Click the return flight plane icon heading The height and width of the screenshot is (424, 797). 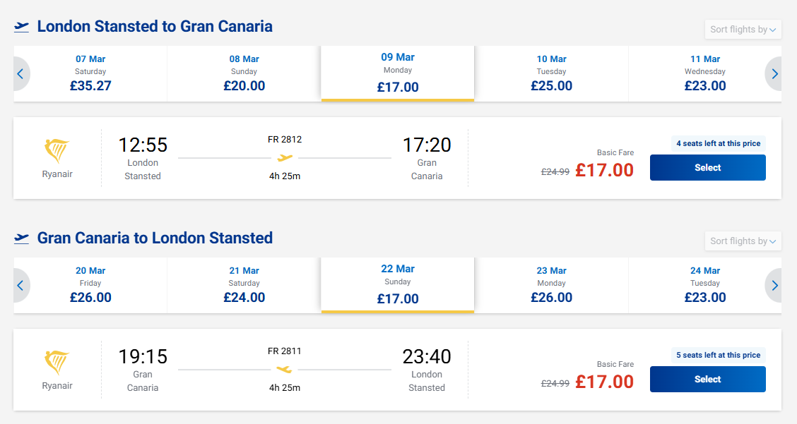tap(22, 238)
